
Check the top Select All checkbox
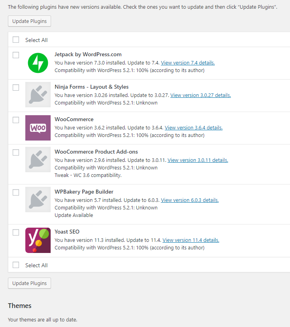(x=16, y=40)
